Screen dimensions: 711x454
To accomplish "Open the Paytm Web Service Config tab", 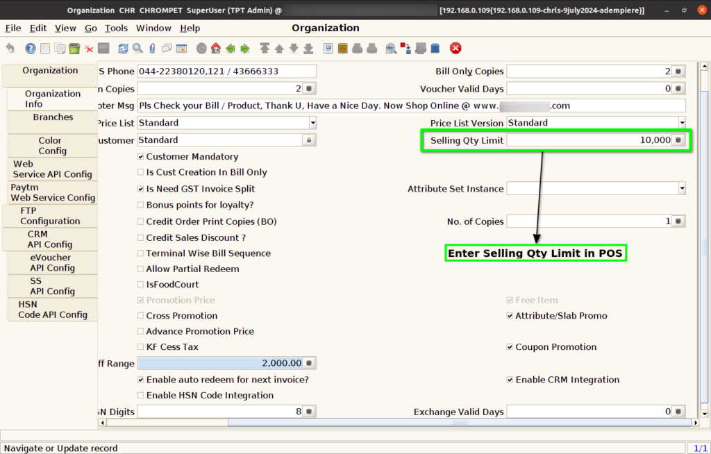I will click(53, 192).
